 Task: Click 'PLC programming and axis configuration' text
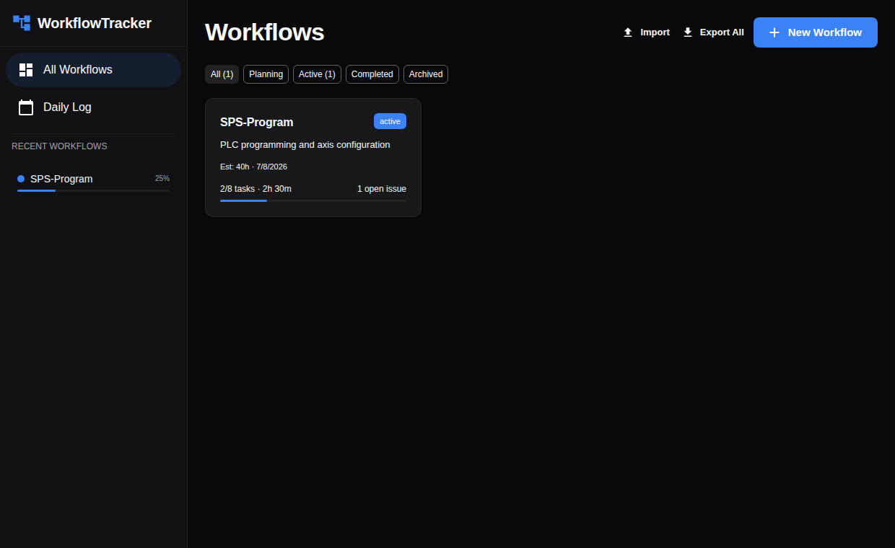[305, 145]
